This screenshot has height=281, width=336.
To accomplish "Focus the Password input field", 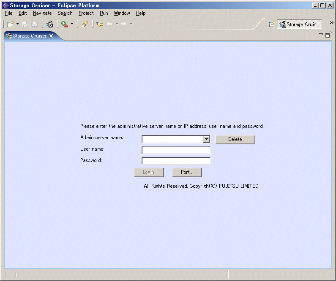I will [x=176, y=161].
